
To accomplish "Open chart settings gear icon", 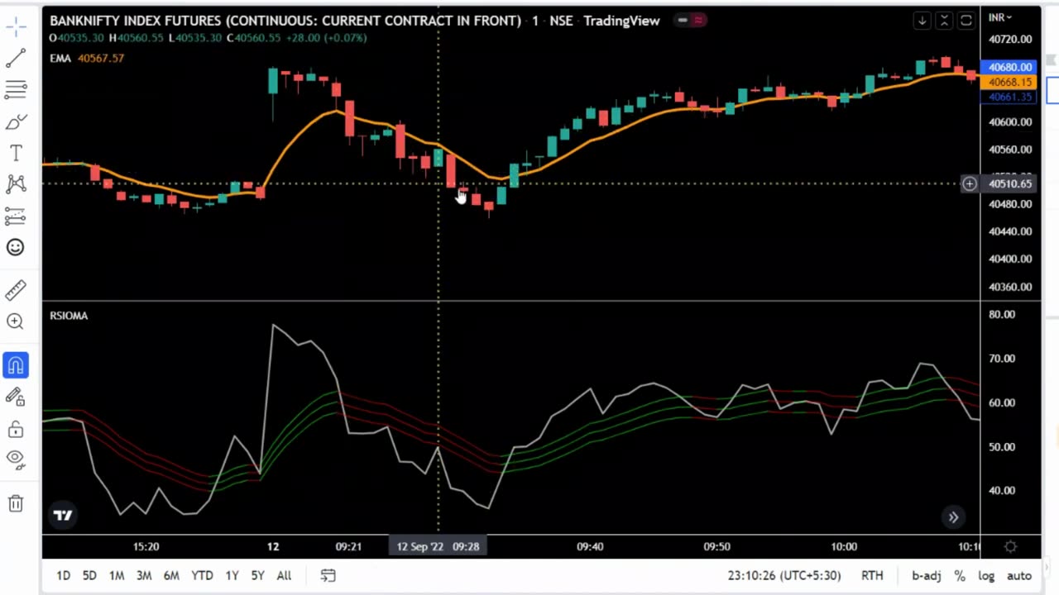I will [1010, 546].
